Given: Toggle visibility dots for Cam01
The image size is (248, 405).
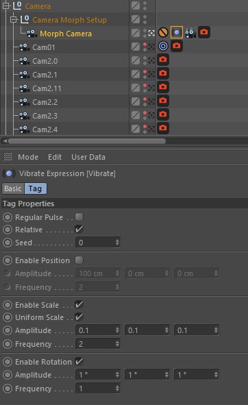Looking at the screenshot, I should point(145,47).
